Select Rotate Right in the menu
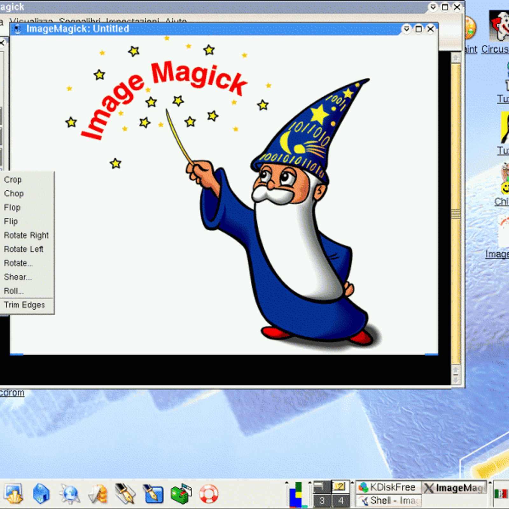This screenshot has width=509, height=509. coord(27,235)
